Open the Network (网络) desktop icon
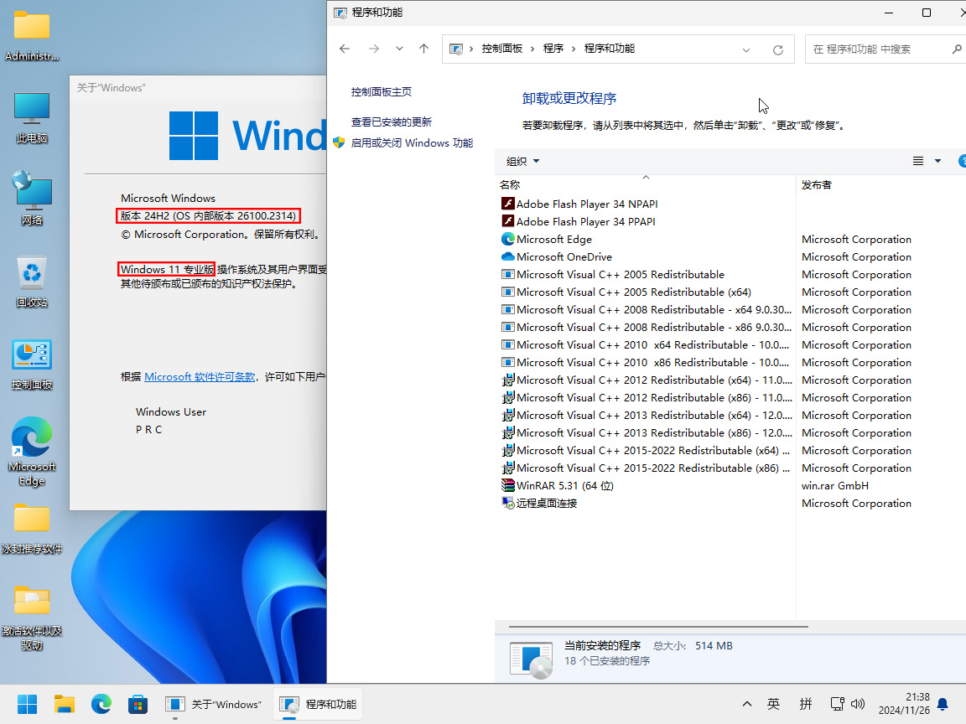Screen dimensions: 966x724 click(x=31, y=199)
